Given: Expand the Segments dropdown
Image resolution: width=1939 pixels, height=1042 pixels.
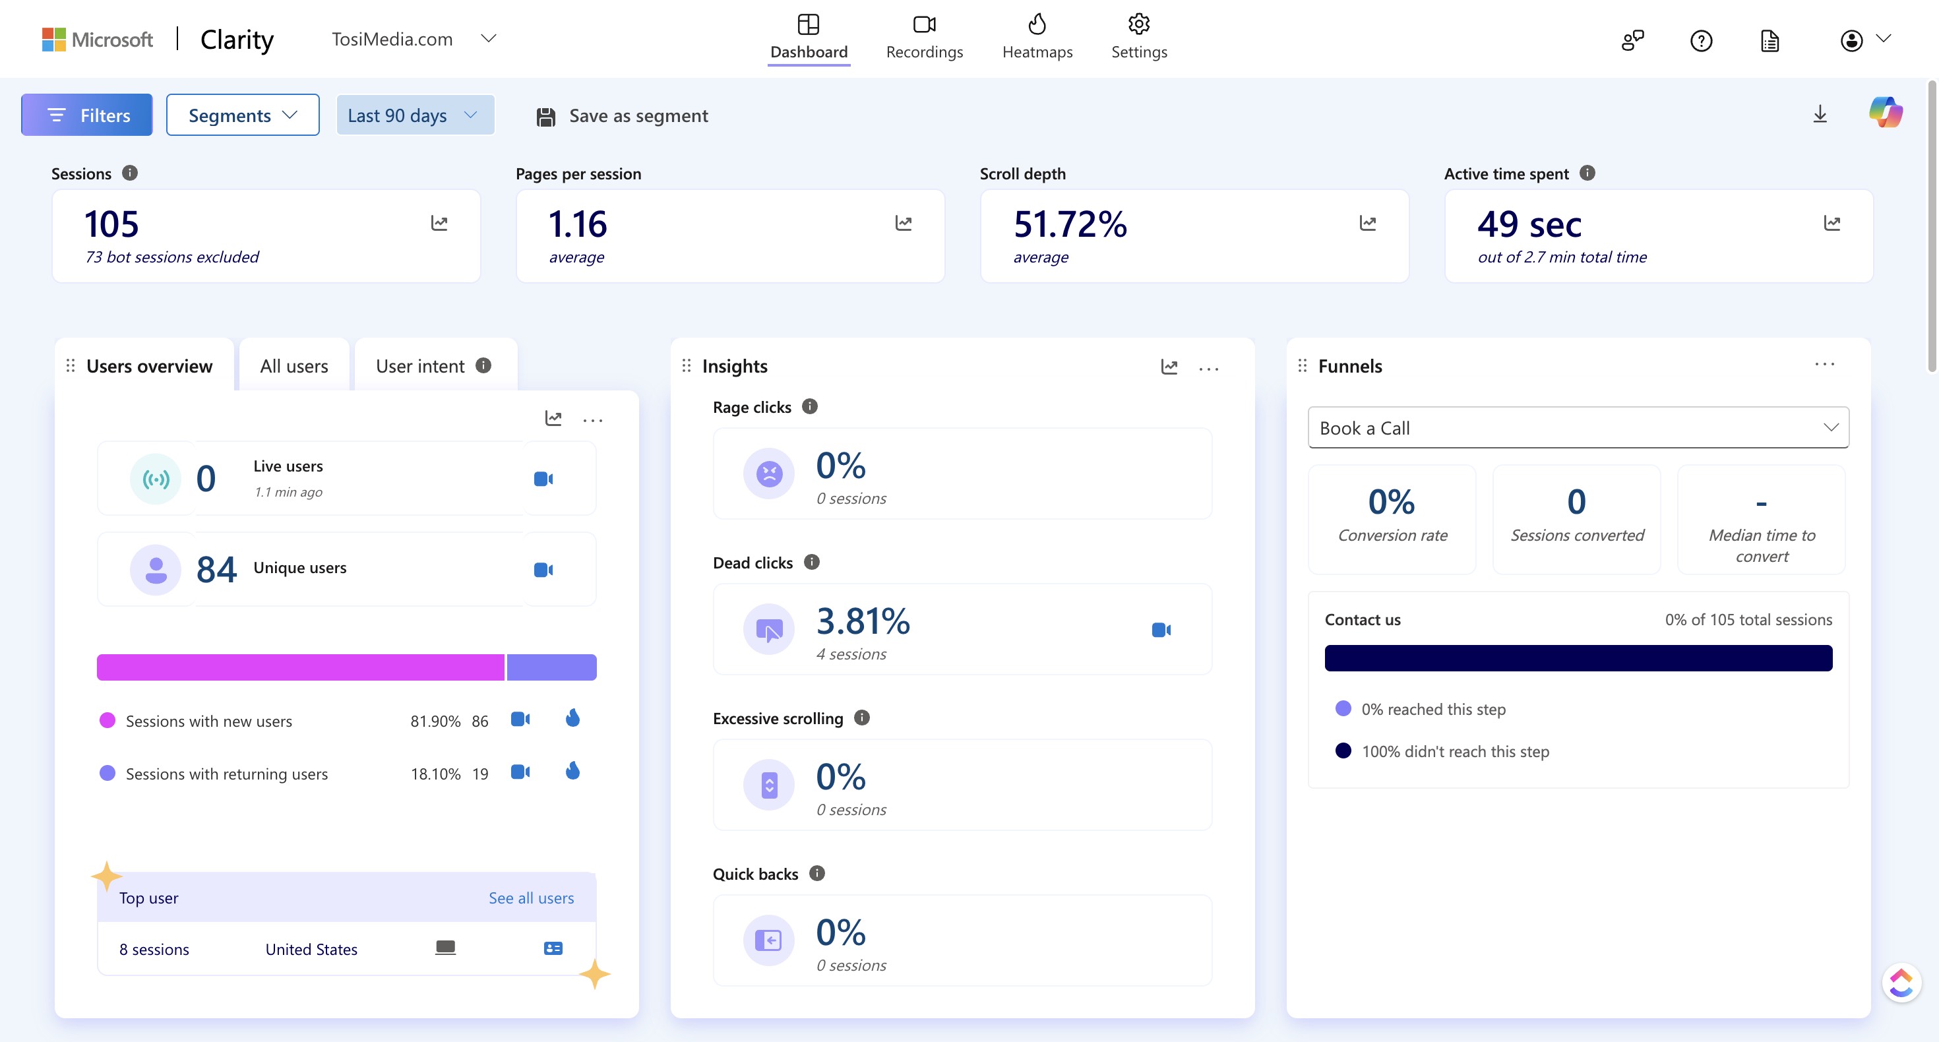Looking at the screenshot, I should pyautogui.click(x=243, y=115).
